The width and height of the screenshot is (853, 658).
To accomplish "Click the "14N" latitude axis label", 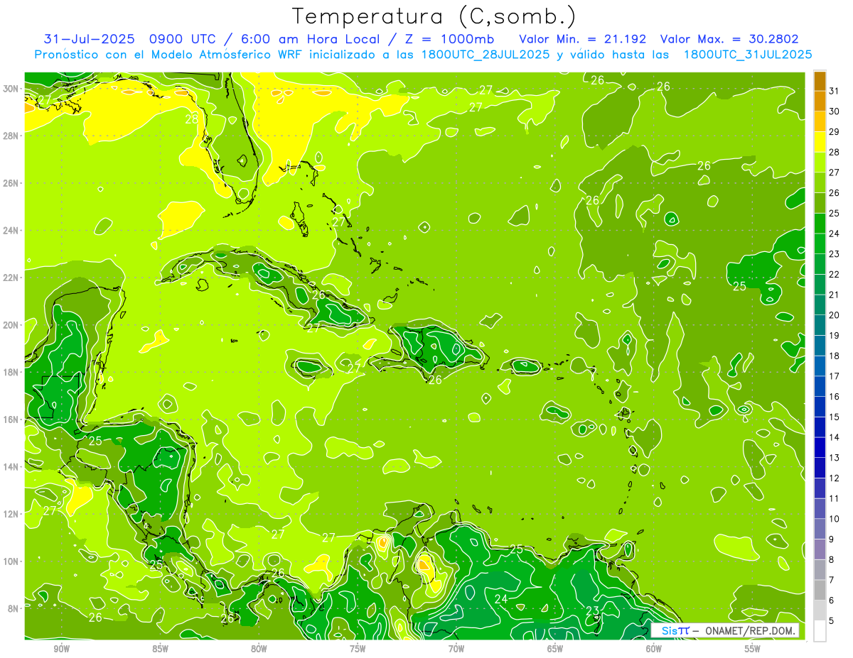I will [x=11, y=466].
